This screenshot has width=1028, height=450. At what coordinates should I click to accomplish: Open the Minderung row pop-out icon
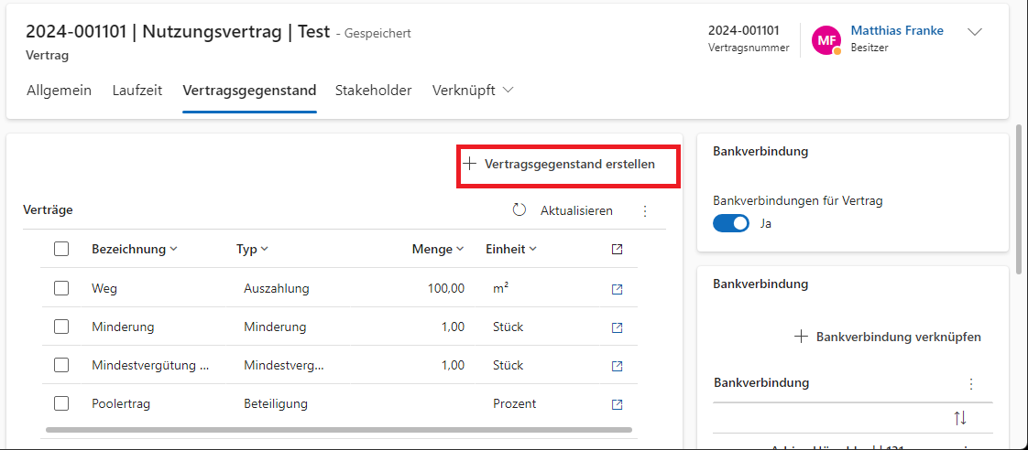617,327
